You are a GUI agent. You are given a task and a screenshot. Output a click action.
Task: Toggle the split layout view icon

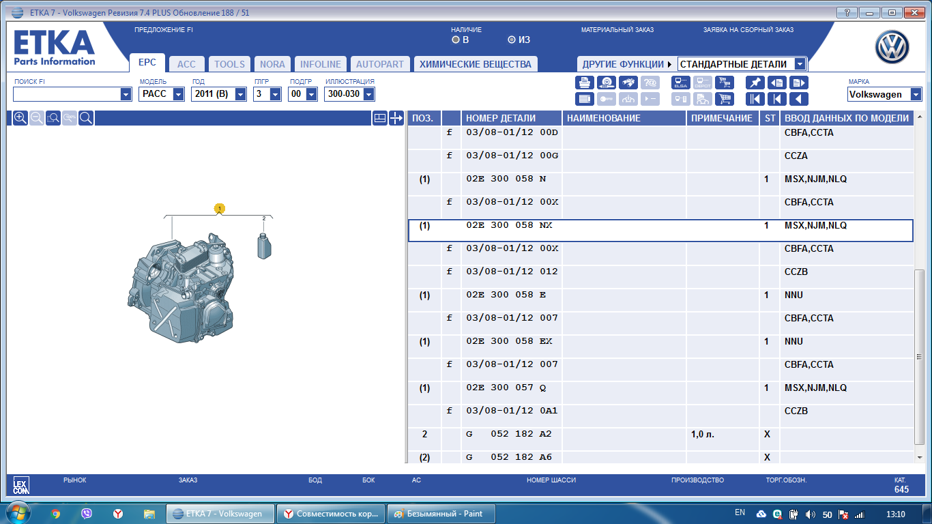(380, 118)
